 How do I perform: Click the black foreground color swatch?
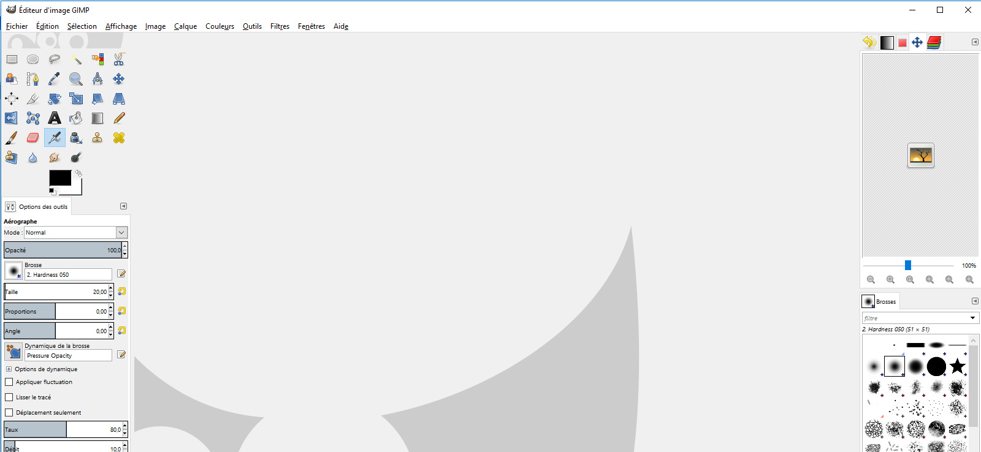(60, 178)
